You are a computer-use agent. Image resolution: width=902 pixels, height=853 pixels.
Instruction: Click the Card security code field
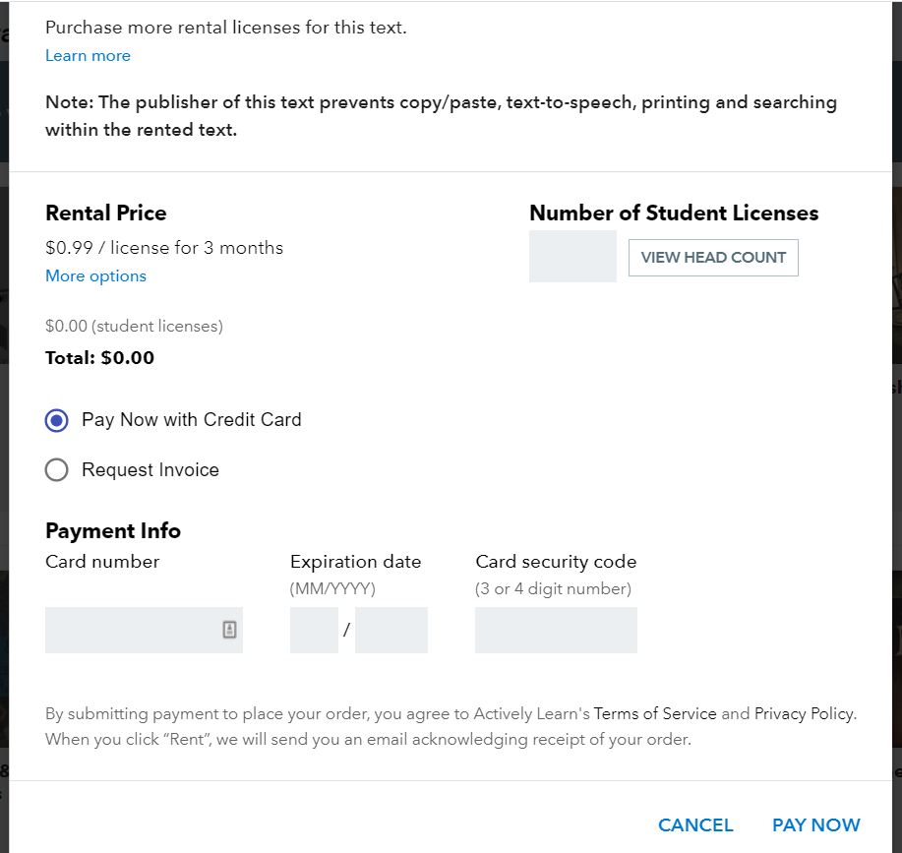click(556, 630)
